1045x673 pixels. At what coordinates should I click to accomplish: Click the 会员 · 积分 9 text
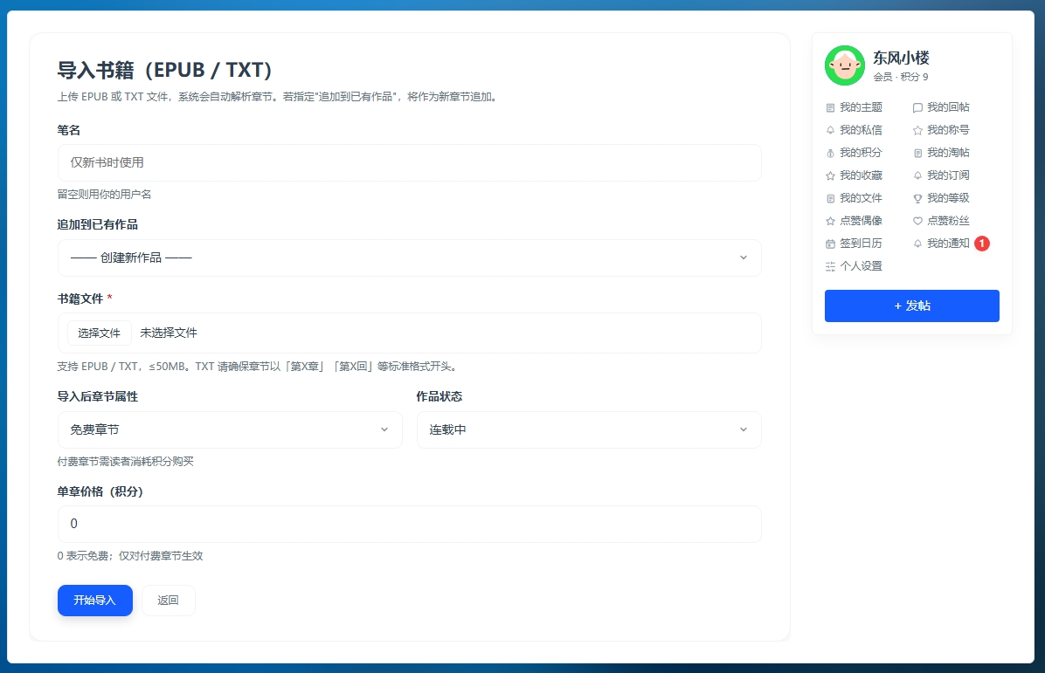click(x=900, y=77)
